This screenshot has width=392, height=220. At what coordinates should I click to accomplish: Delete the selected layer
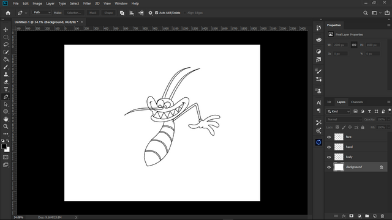click(x=382, y=216)
